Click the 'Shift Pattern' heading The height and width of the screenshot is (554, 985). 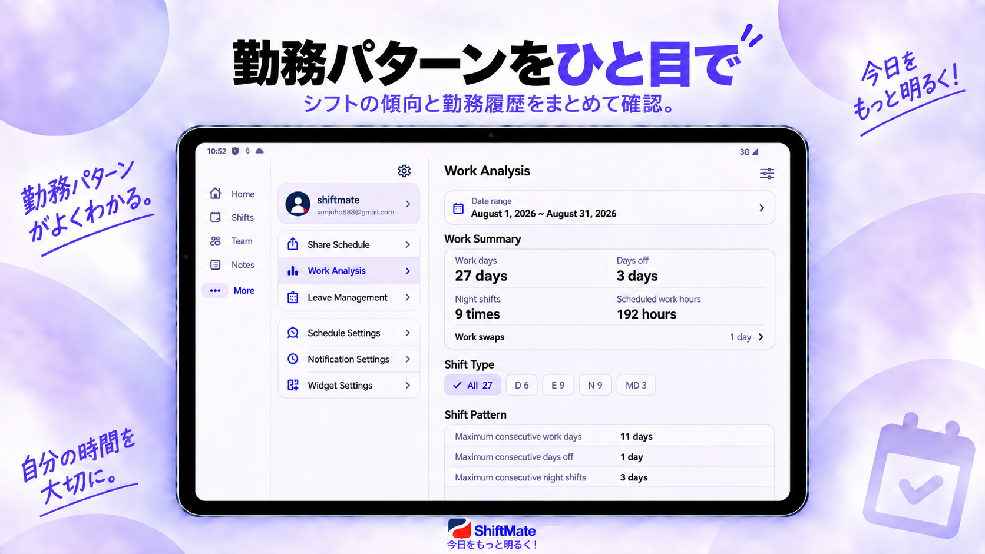click(475, 414)
